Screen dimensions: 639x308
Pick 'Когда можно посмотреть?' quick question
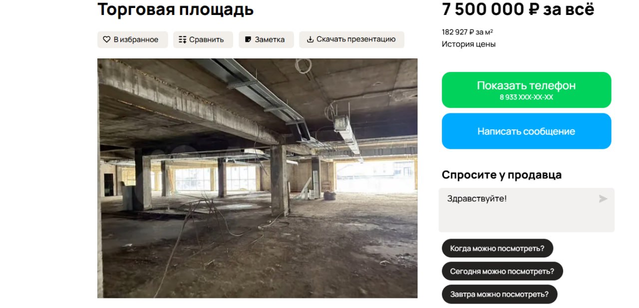497,248
